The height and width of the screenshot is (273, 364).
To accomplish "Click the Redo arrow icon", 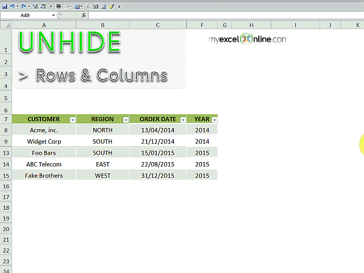I will tap(23, 6).
